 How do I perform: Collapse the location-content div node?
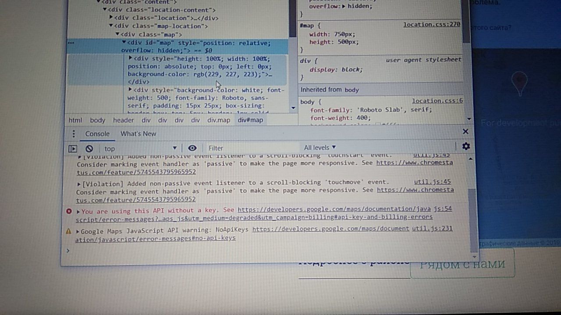point(105,9)
